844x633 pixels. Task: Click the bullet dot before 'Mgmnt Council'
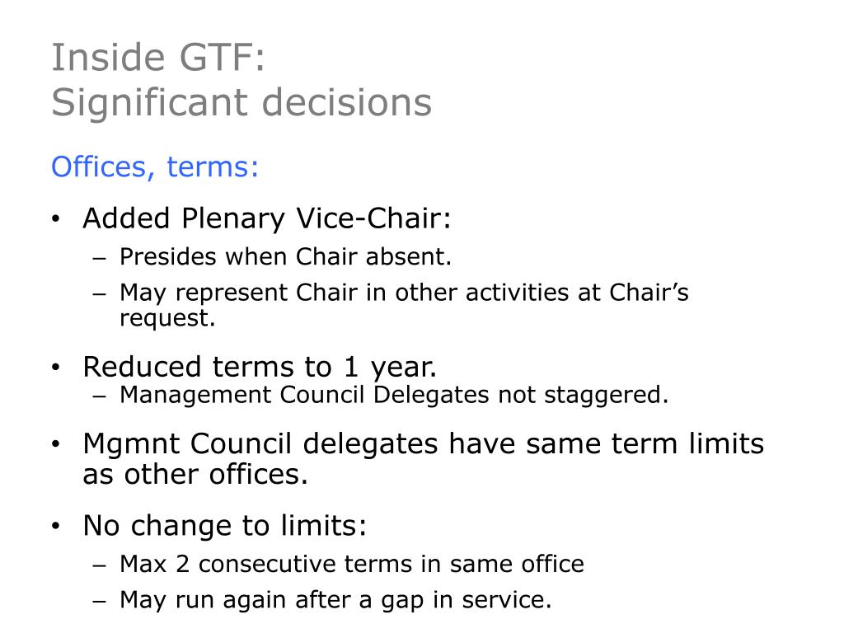pyautogui.click(x=56, y=444)
